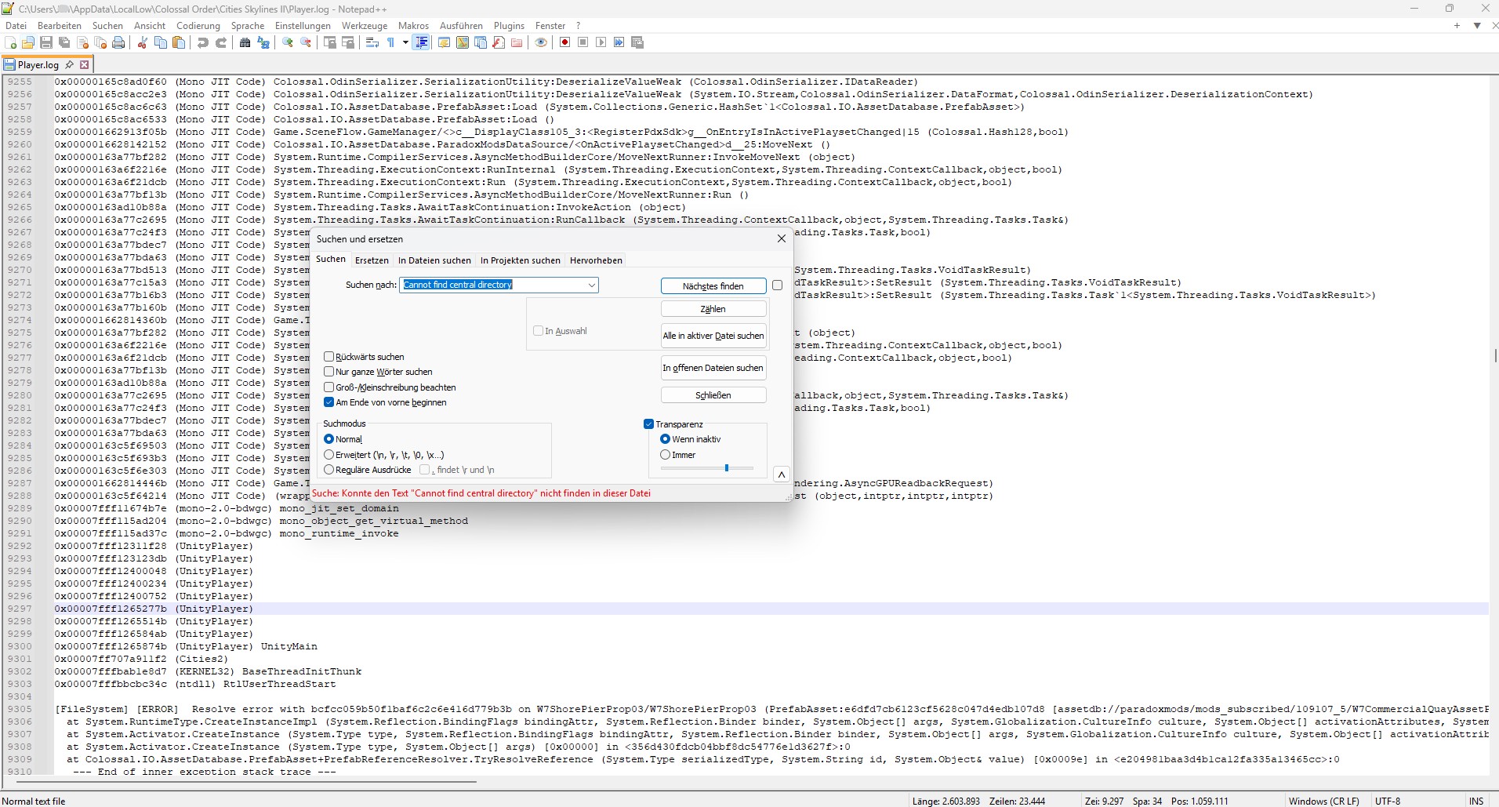Open a file with the Open folder icon

(x=27, y=42)
